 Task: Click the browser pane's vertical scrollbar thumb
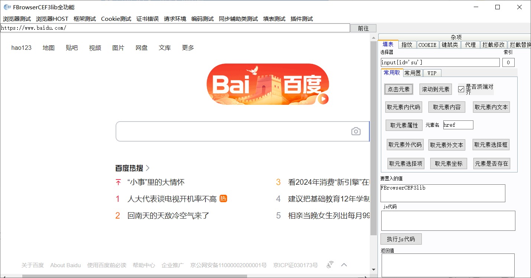(374, 138)
